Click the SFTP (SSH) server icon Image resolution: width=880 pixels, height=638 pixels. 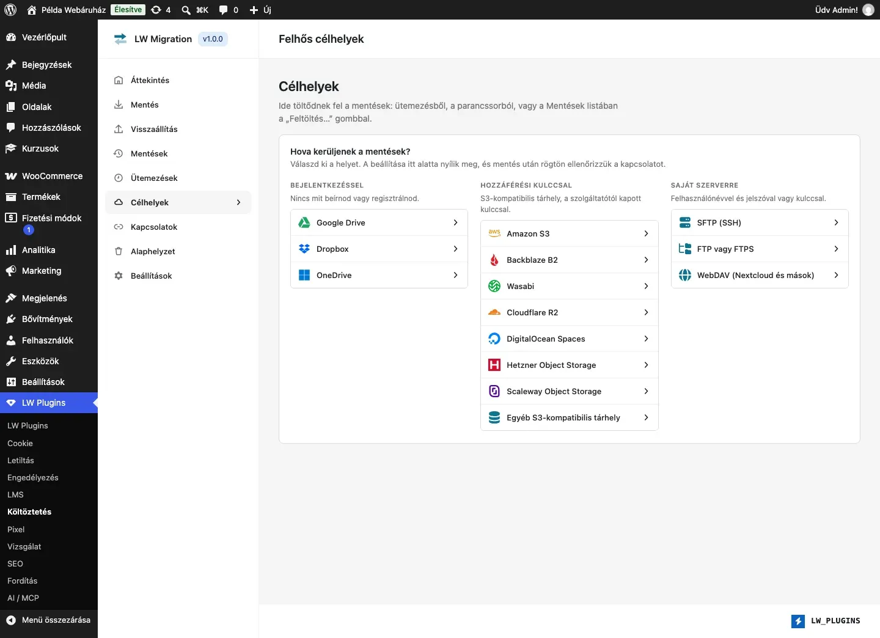tap(685, 222)
